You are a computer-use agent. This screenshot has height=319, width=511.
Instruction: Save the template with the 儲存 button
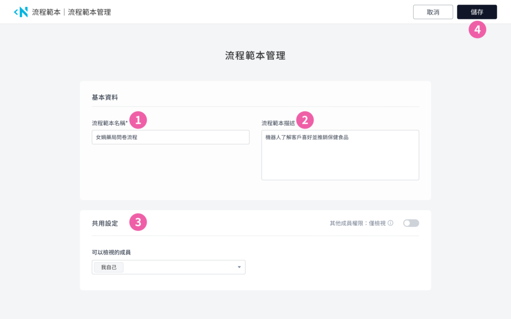point(477,12)
